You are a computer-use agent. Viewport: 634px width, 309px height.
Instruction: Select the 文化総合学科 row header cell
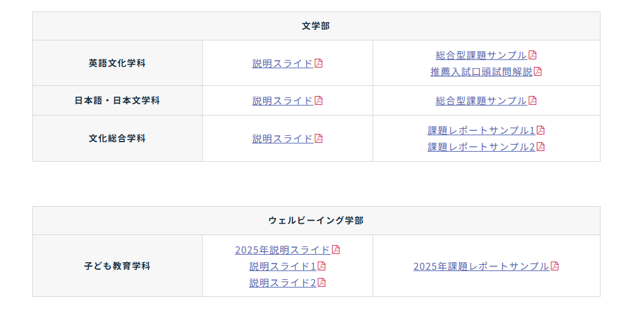pyautogui.click(x=117, y=138)
